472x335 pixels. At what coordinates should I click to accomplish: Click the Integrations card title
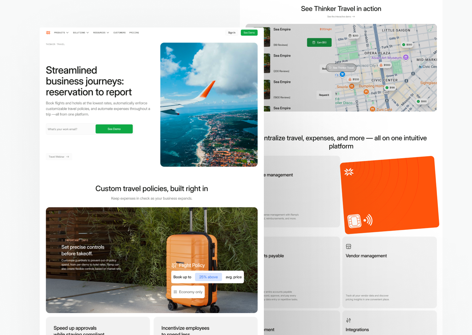coord(357,330)
